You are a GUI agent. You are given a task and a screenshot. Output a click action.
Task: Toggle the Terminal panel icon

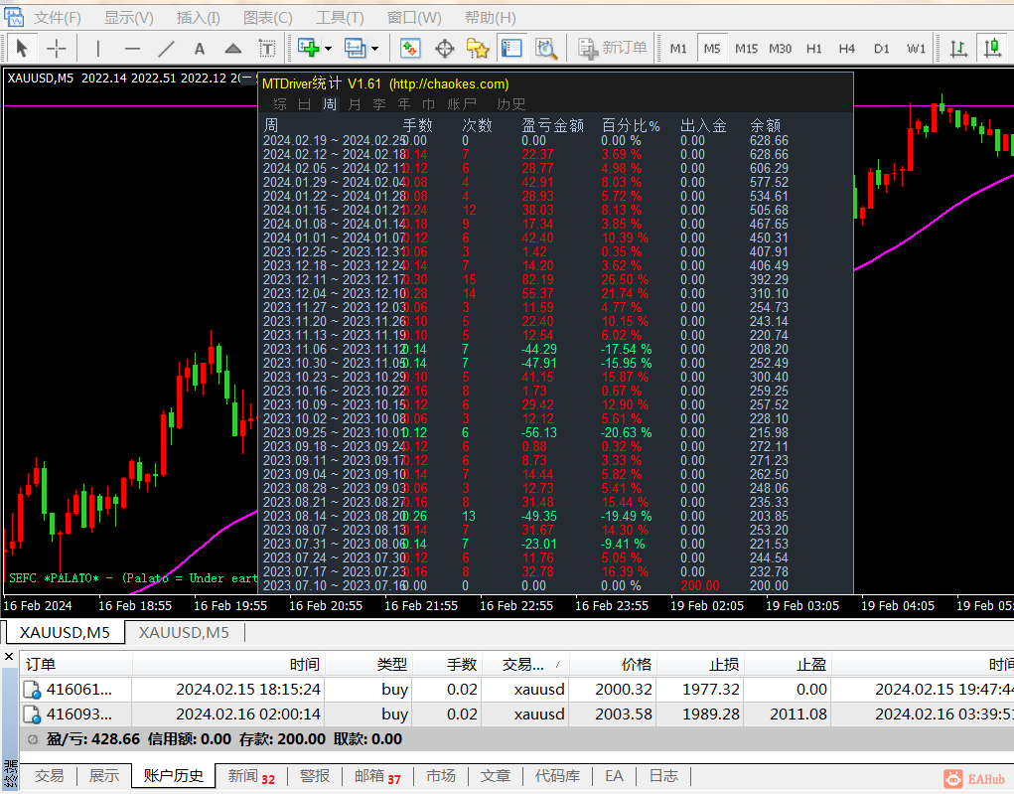point(511,49)
